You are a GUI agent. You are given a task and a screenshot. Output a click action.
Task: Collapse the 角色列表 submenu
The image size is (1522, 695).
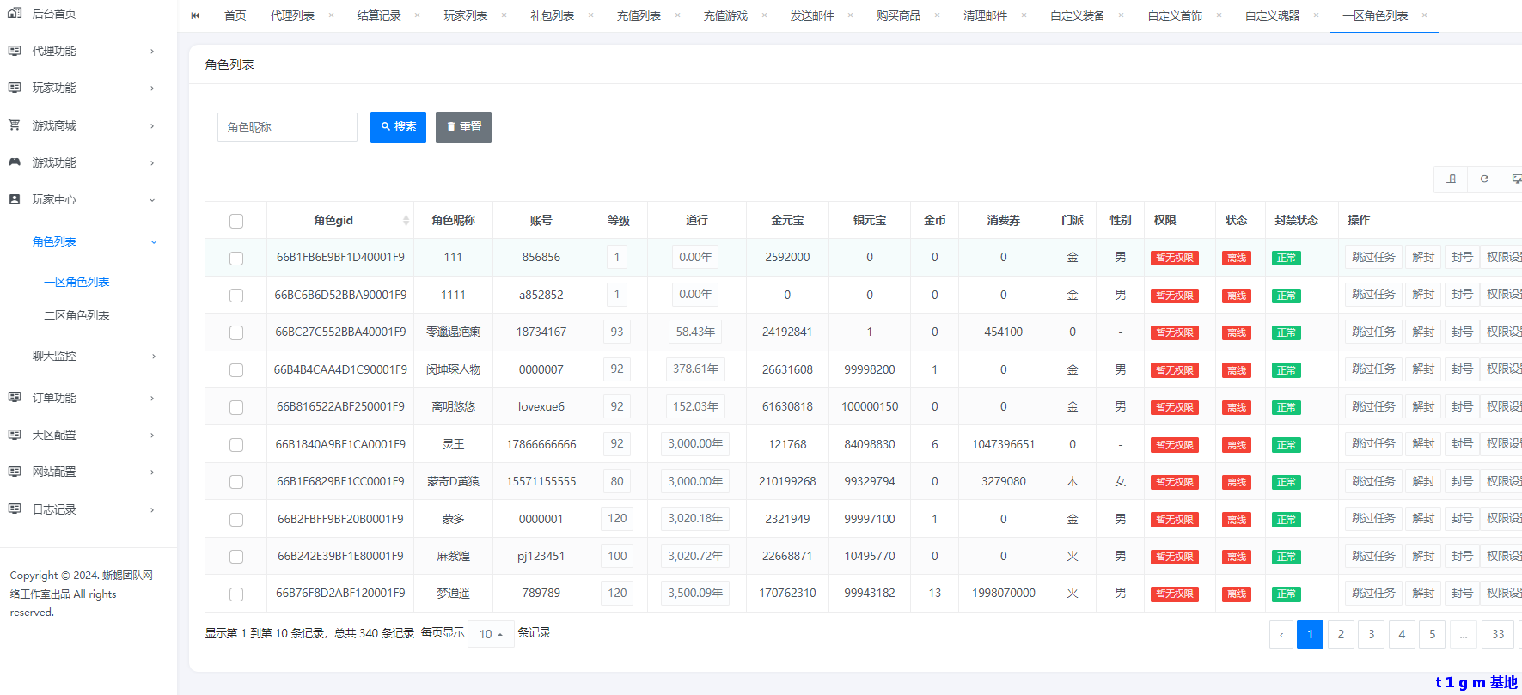(154, 242)
